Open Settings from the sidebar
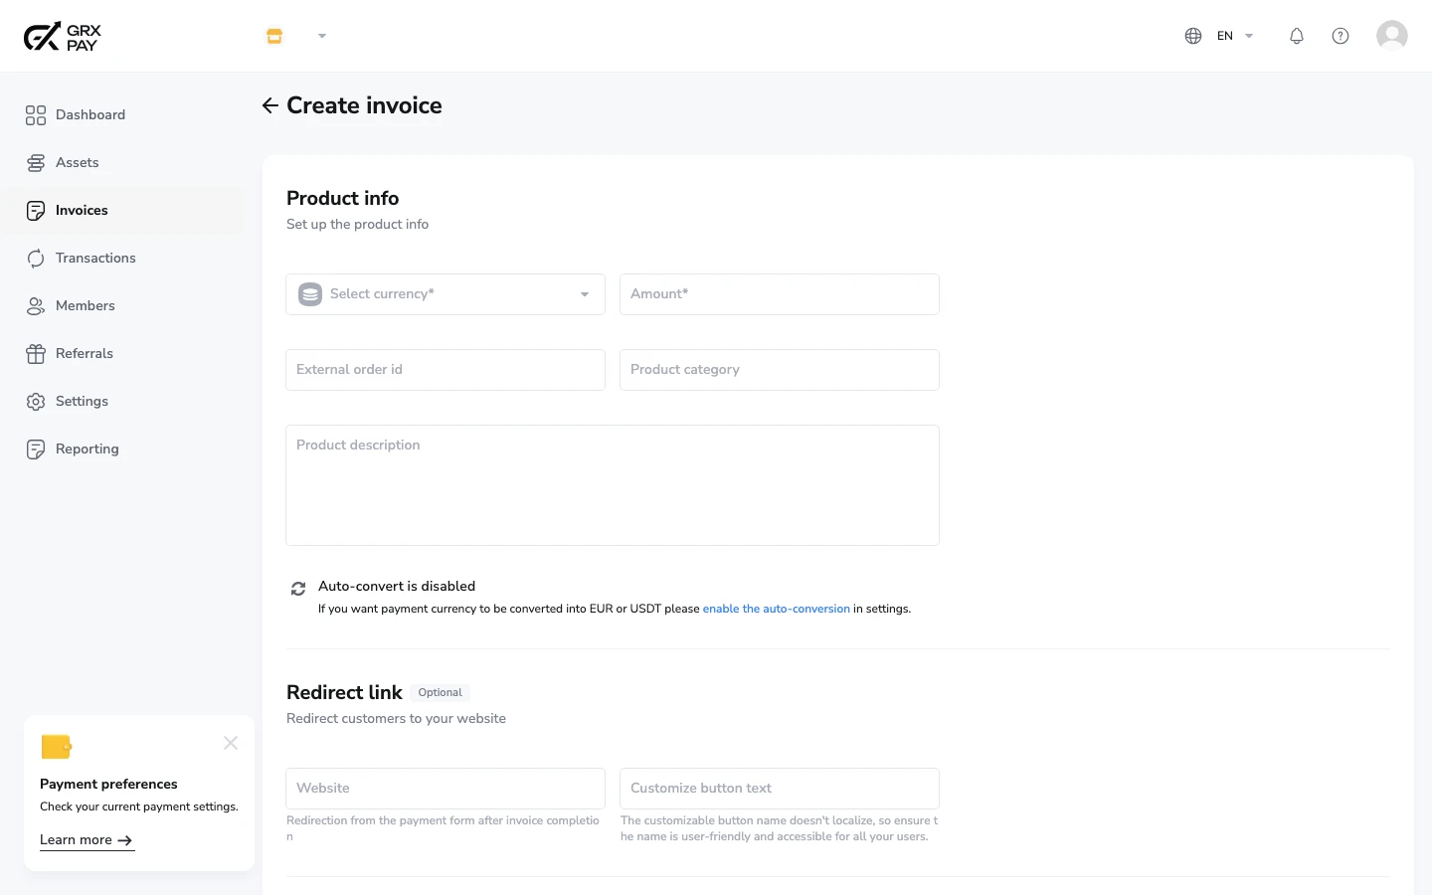The width and height of the screenshot is (1432, 895). [121, 402]
